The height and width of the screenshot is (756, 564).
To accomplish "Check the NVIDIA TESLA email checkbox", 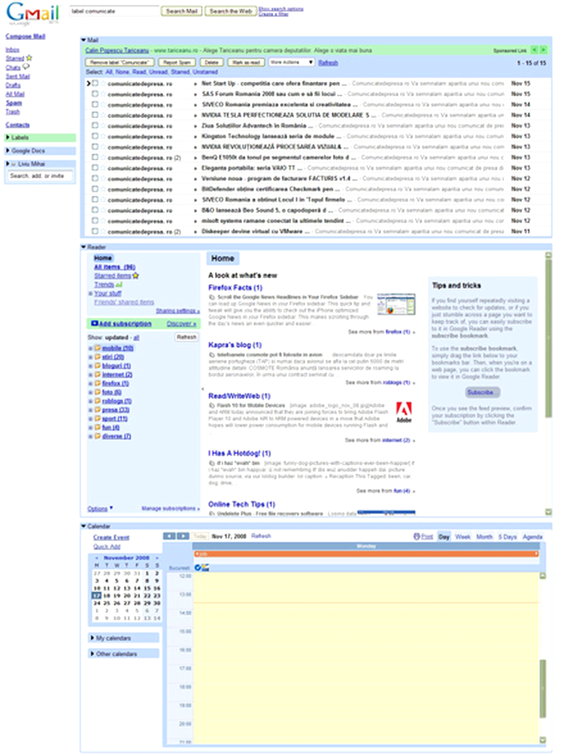I will [95, 115].
